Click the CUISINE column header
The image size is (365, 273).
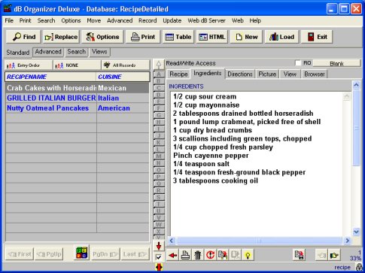pyautogui.click(x=123, y=77)
